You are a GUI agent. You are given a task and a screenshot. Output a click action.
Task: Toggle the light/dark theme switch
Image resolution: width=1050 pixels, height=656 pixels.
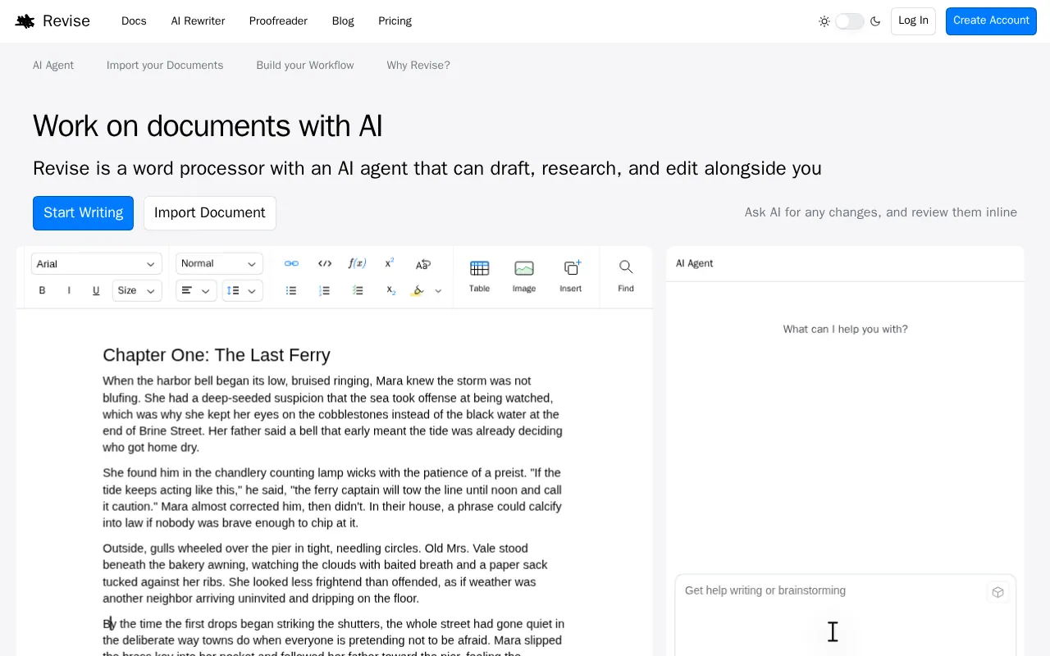tap(850, 21)
